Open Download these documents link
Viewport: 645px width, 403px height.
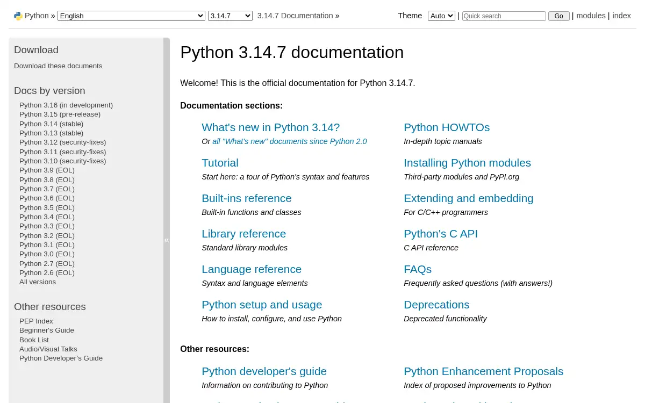coord(58,66)
